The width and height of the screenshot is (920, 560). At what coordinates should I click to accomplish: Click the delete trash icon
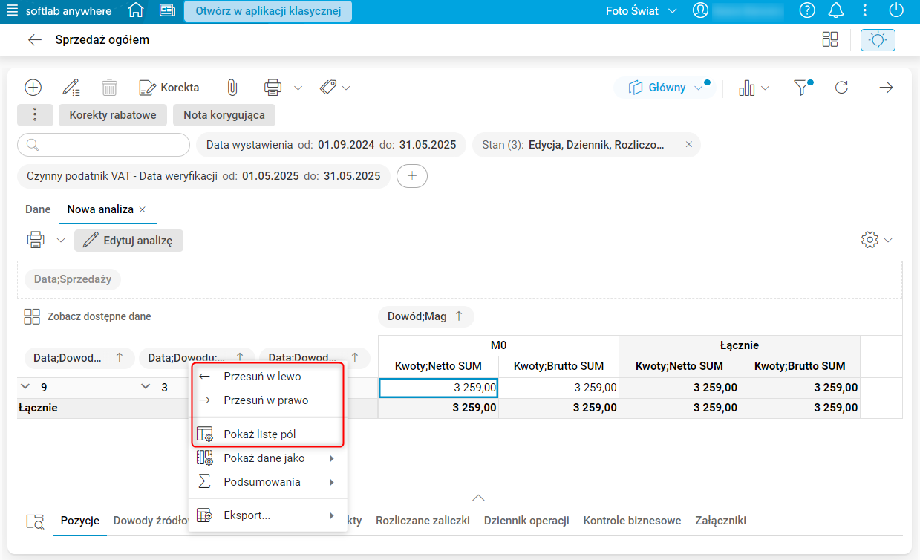(110, 88)
